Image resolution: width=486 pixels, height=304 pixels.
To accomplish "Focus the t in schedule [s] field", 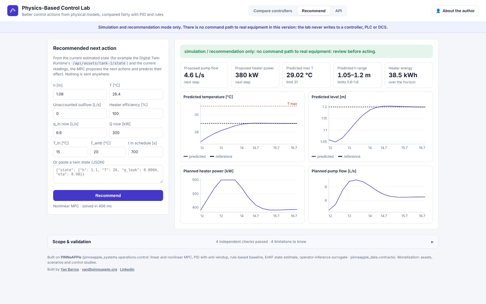I will pyautogui.click(x=145, y=152).
